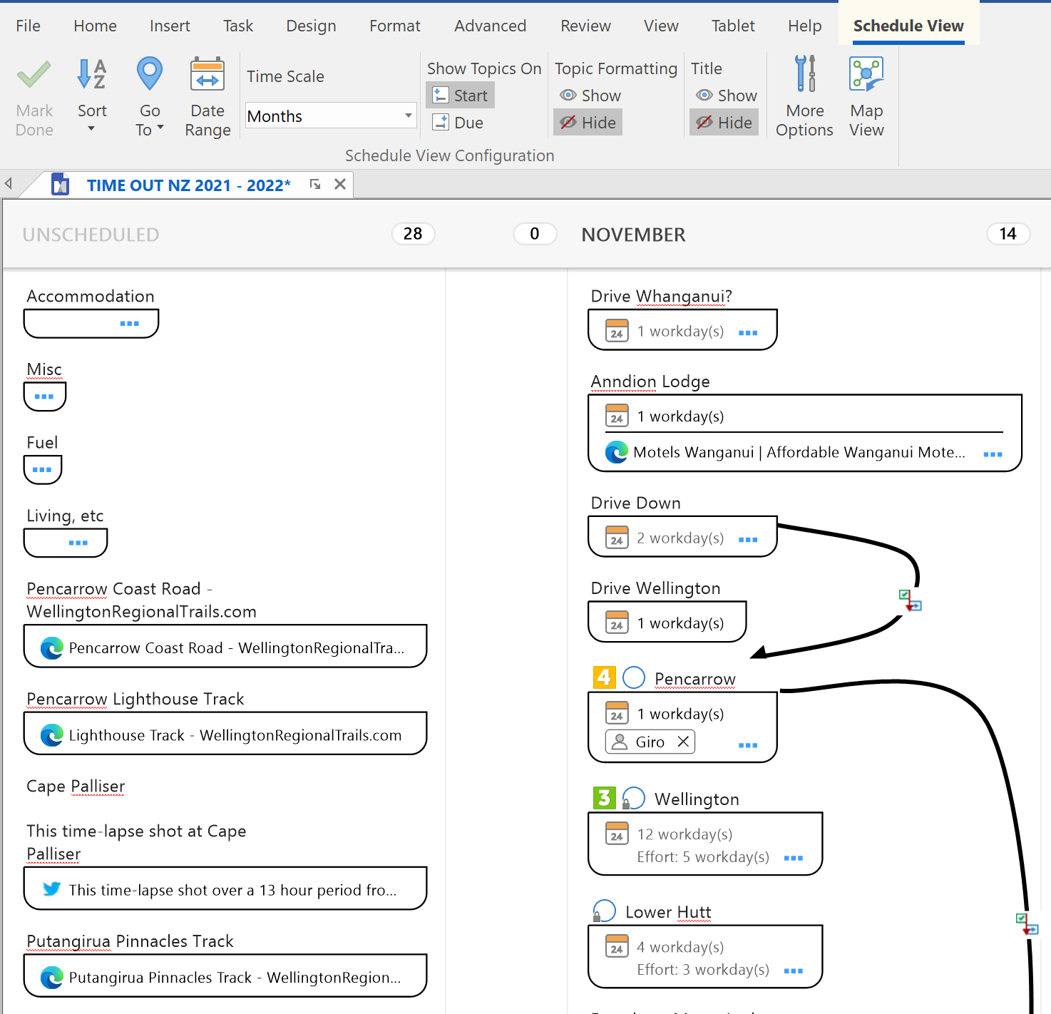Viewport: 1051px width, 1014px height.
Task: Click the priority 3 marker on Wellington
Action: click(605, 798)
